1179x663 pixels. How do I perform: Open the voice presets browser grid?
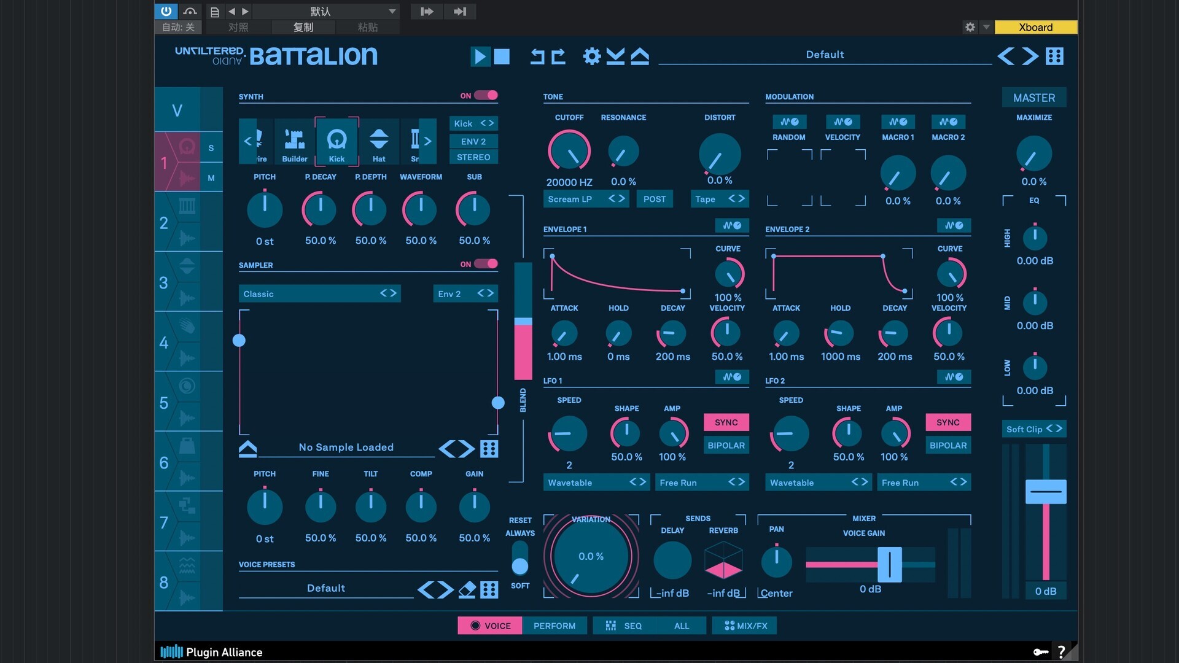(x=489, y=590)
